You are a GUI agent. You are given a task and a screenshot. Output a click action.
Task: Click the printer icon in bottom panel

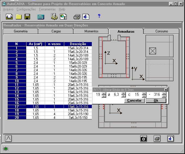tap(157, 139)
